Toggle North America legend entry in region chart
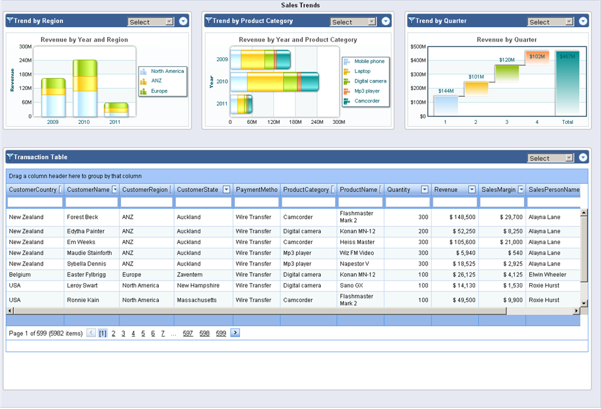The image size is (601, 409). (x=167, y=71)
